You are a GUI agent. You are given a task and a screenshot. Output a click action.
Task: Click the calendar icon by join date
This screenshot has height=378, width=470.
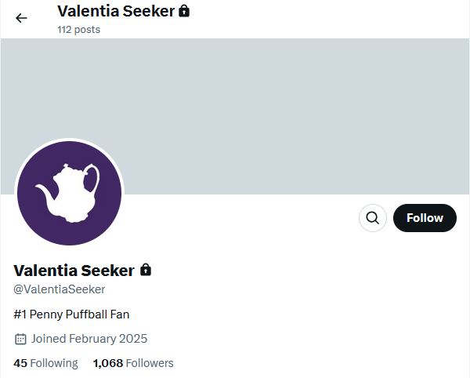click(20, 339)
